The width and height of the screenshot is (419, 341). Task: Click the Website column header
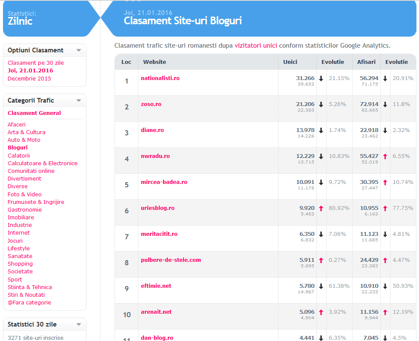tap(155, 62)
